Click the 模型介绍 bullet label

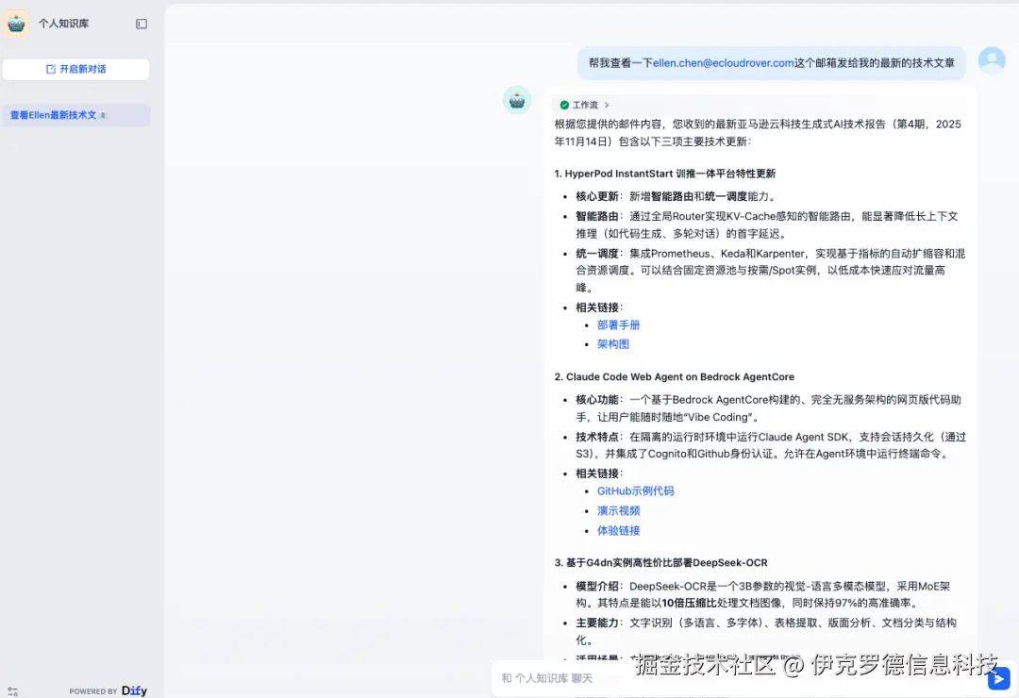tap(596, 586)
